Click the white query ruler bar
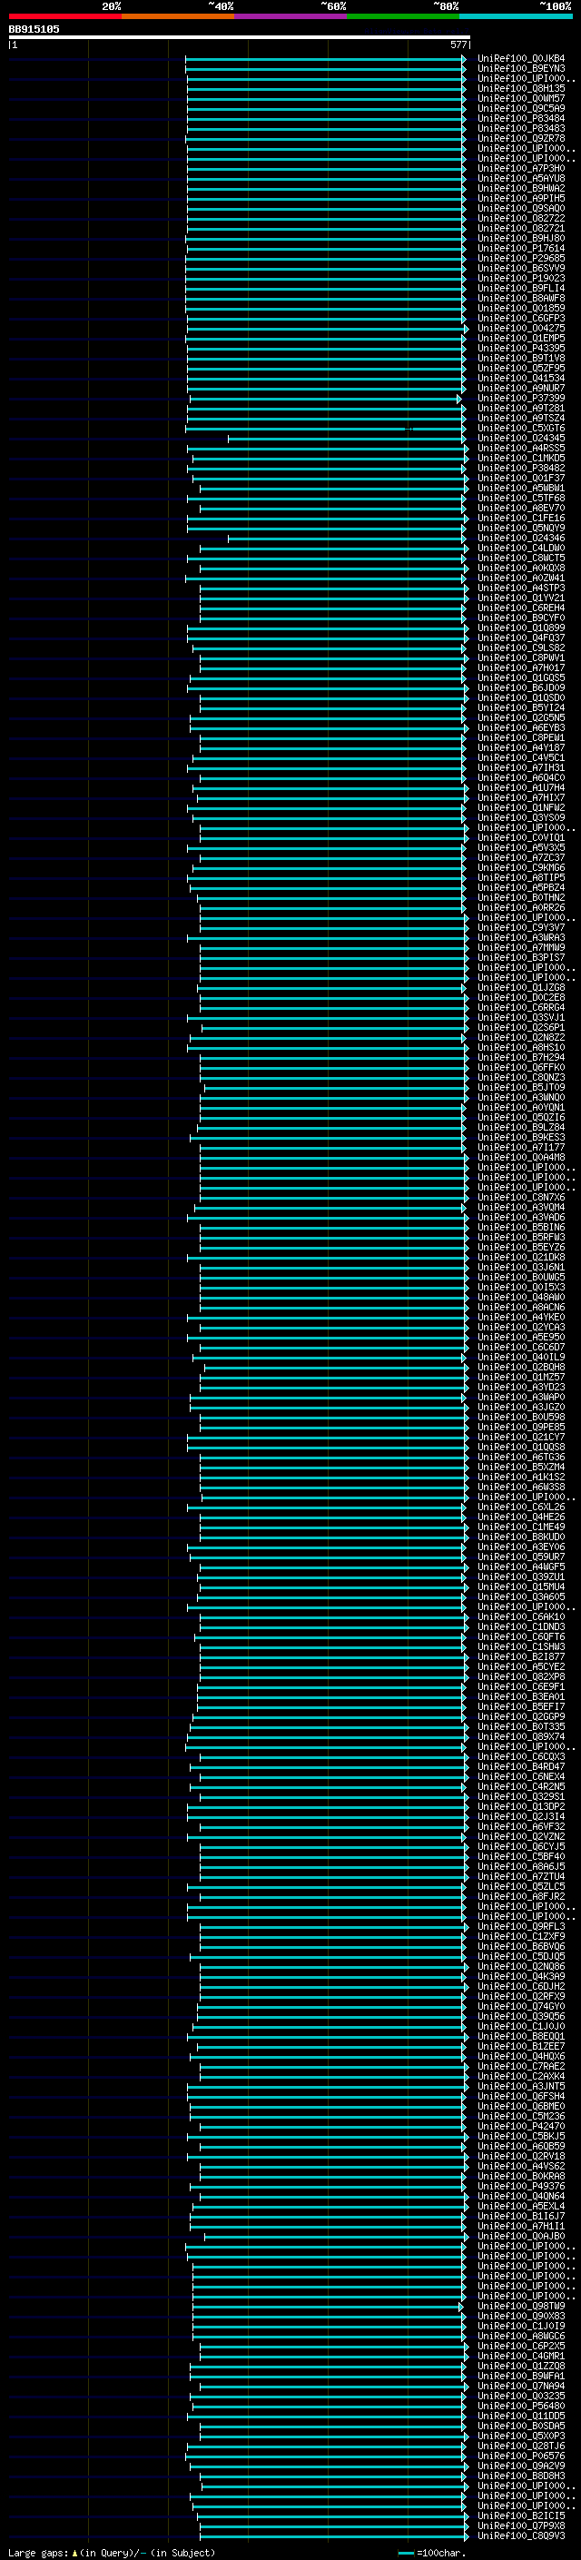Viewport: 581px width, 2560px height. click(240, 38)
